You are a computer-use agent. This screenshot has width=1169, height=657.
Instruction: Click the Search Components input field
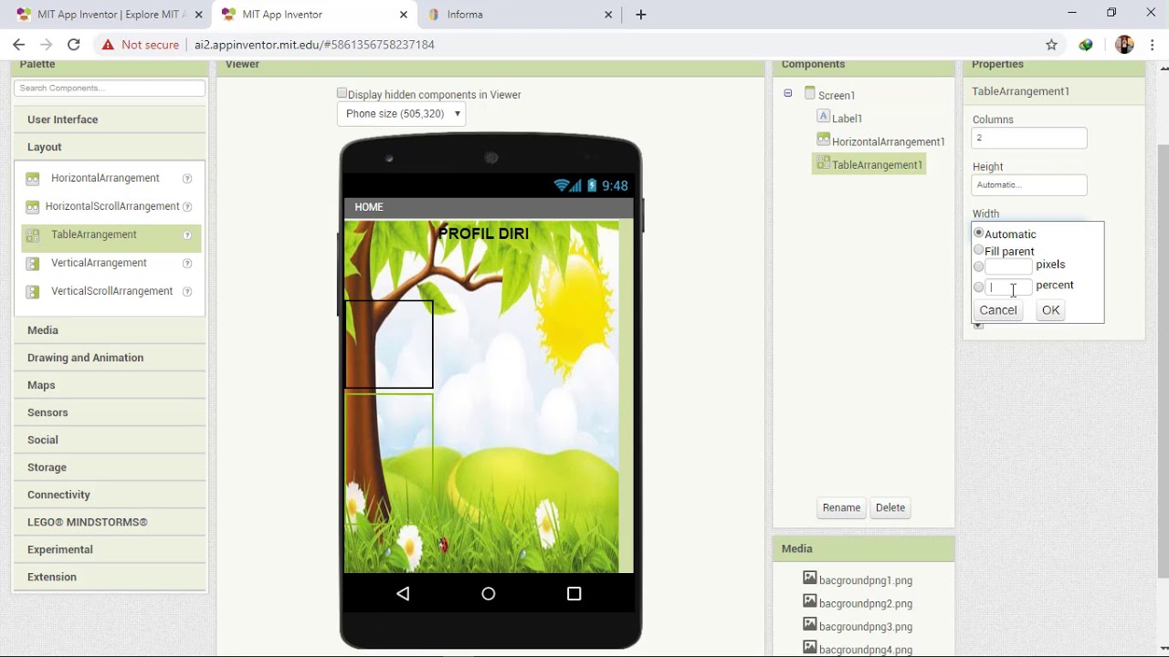(110, 89)
